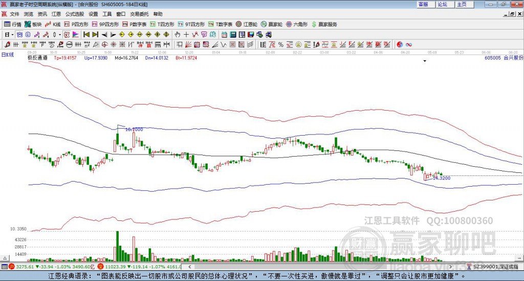The width and height of the screenshot is (524, 281).
Task: Click the Up=17.9390 channel value
Action: point(96,58)
